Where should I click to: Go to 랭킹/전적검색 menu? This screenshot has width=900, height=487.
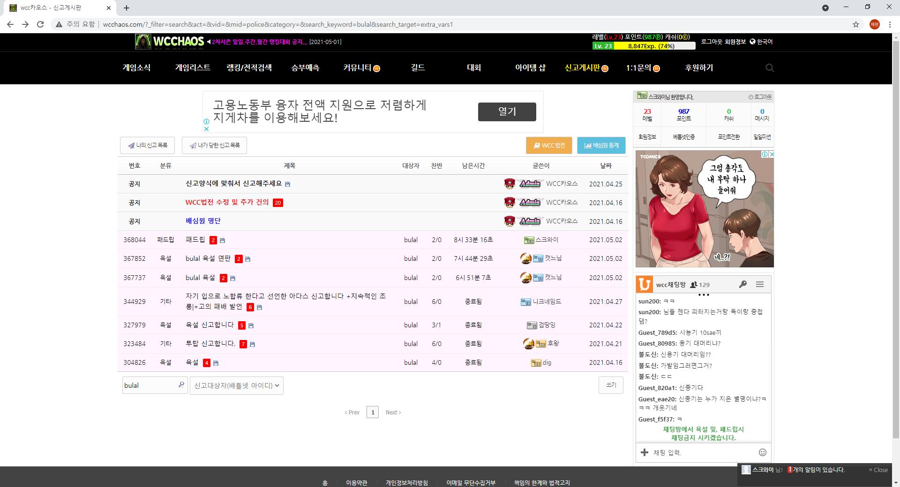pyautogui.click(x=249, y=68)
